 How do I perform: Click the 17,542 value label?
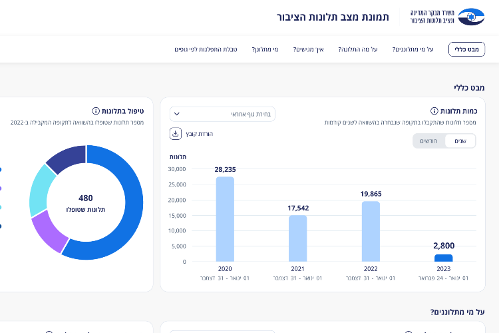click(x=298, y=208)
